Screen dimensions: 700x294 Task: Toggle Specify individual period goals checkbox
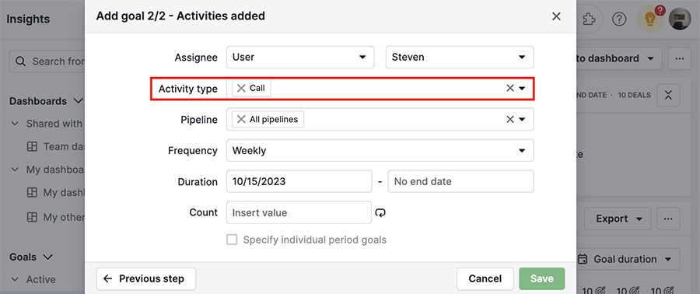tap(232, 240)
